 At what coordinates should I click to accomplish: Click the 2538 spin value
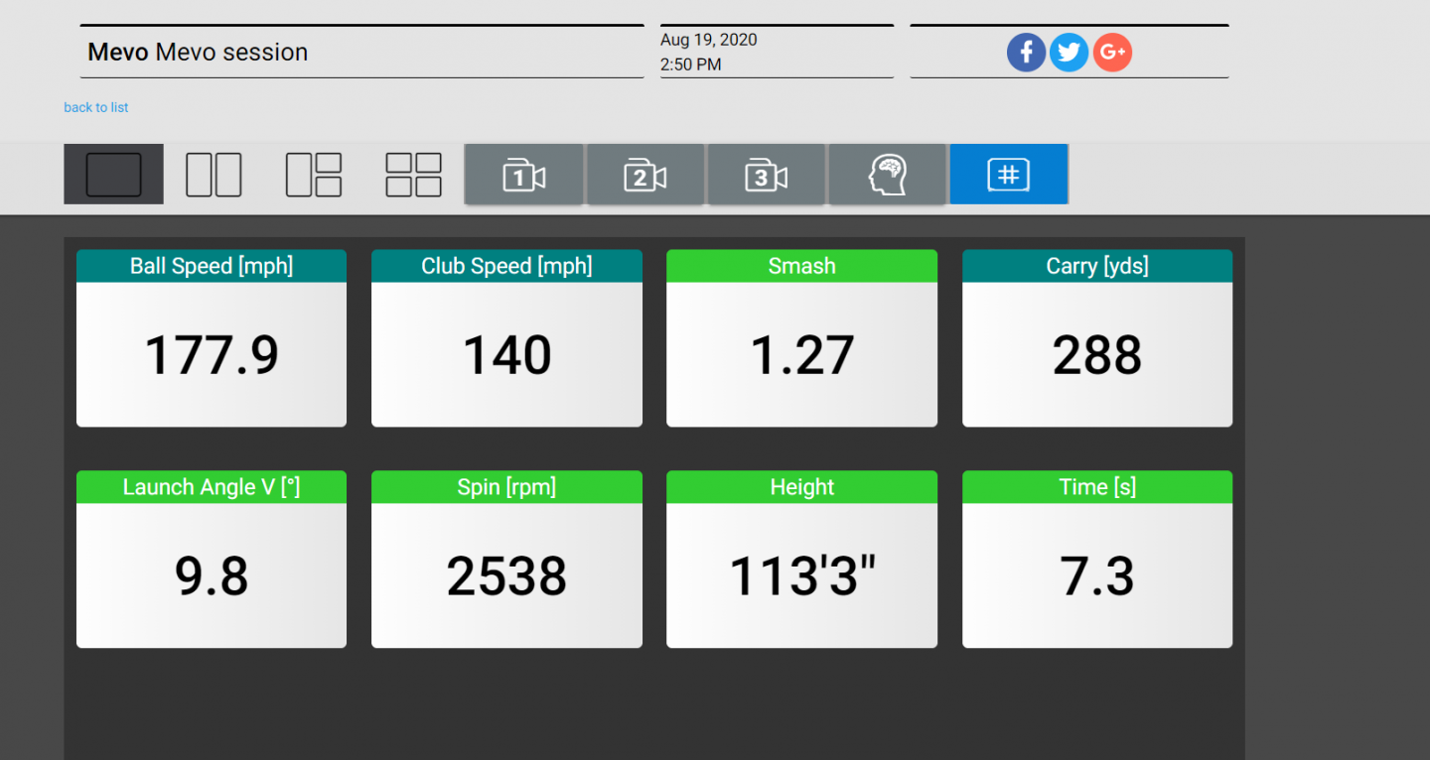pos(506,576)
